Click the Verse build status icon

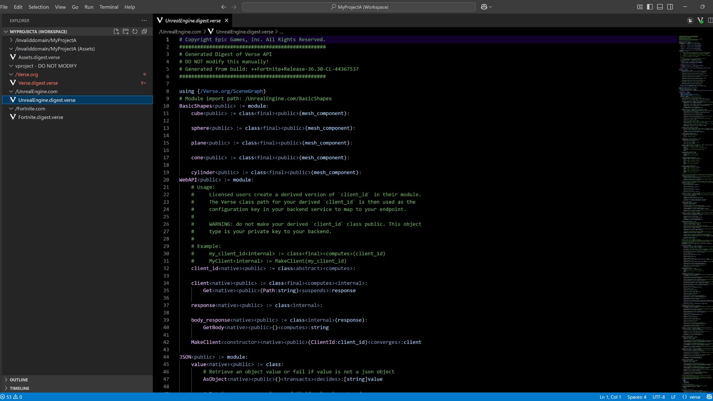coord(700,20)
